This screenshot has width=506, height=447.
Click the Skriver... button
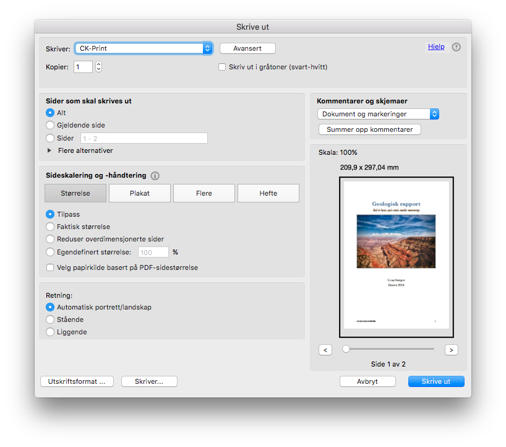[149, 381]
